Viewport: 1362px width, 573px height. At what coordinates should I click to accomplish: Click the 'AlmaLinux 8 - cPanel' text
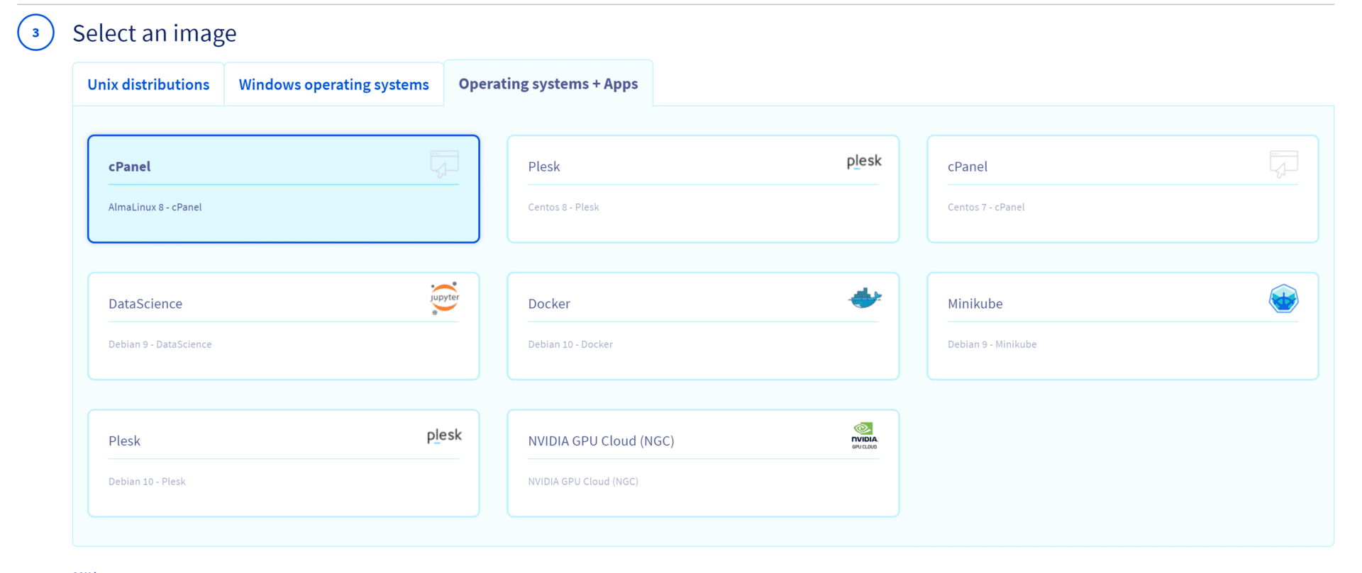point(155,208)
